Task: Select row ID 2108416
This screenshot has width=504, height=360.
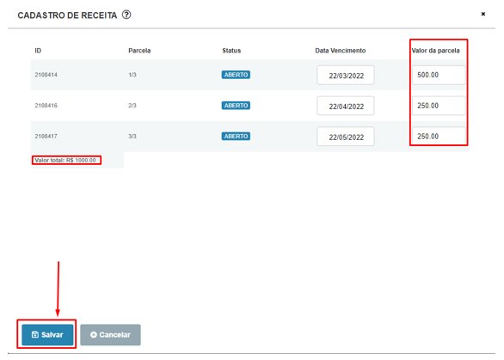Action: 46,106
